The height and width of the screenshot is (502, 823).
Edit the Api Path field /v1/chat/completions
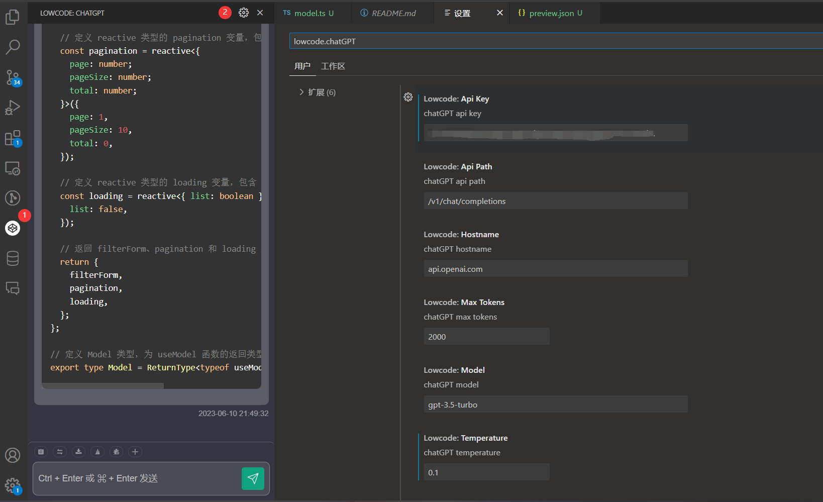coord(556,200)
